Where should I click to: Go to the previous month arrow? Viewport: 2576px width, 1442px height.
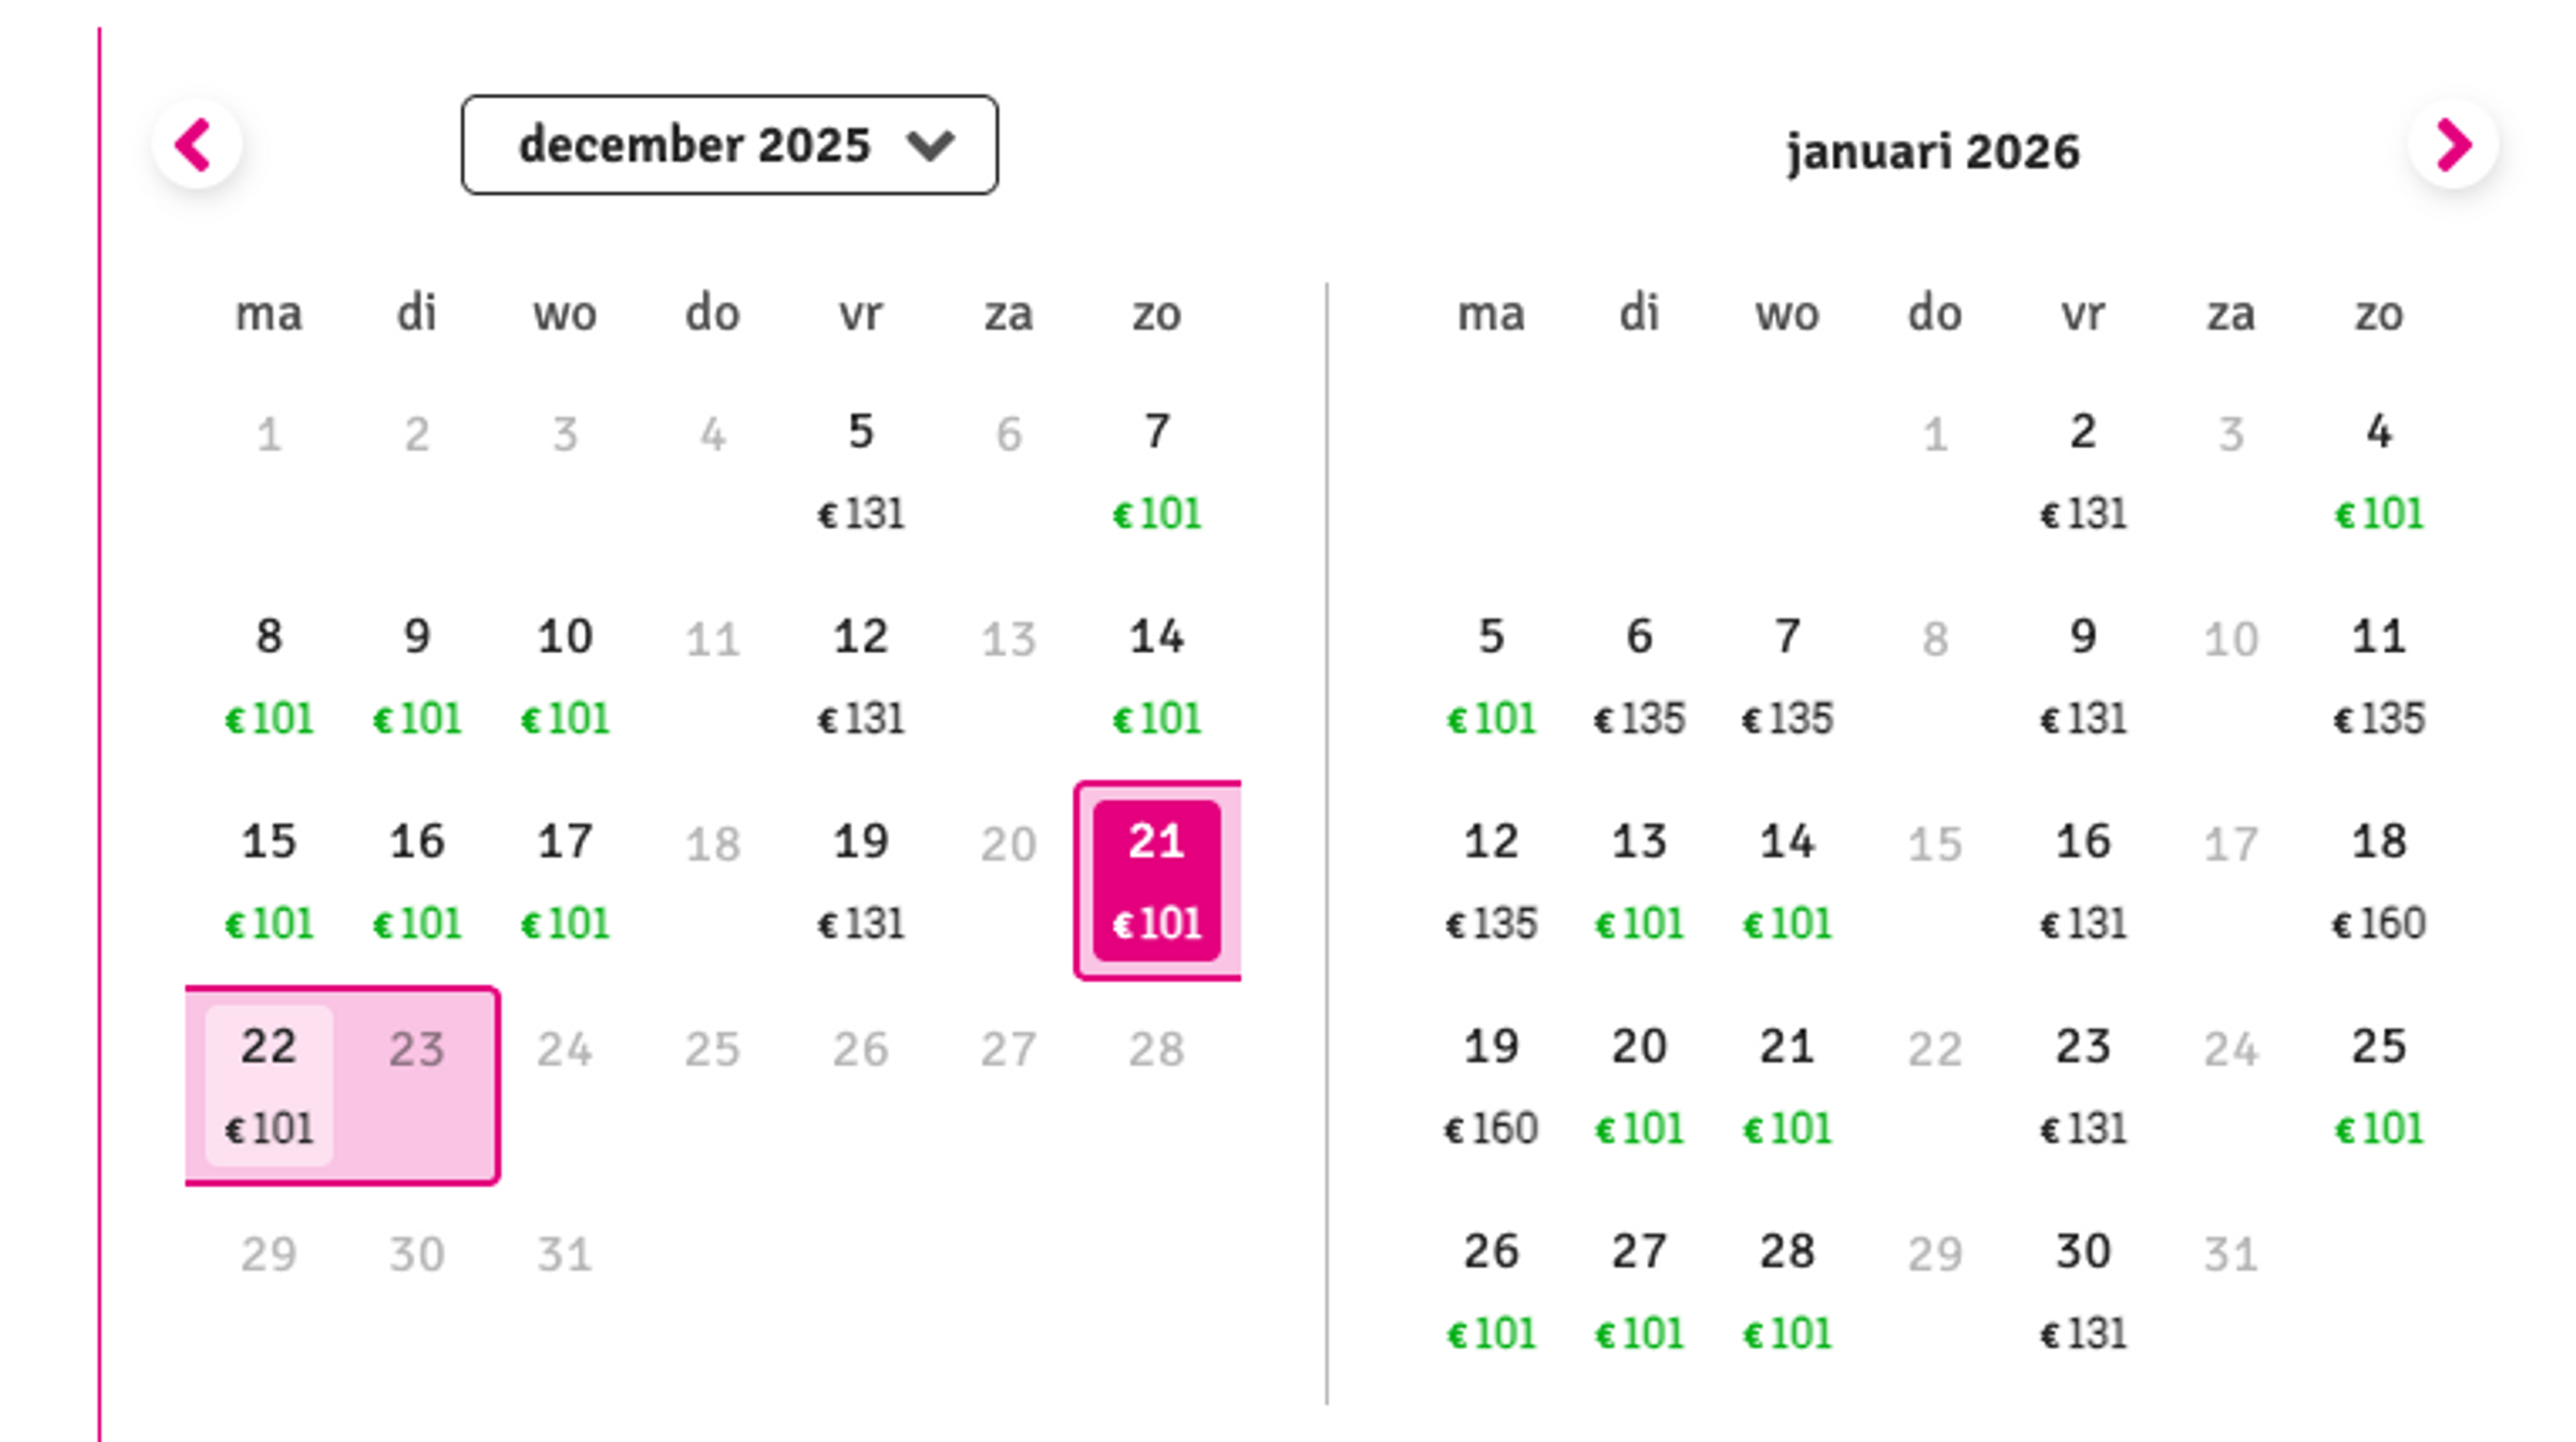196,146
